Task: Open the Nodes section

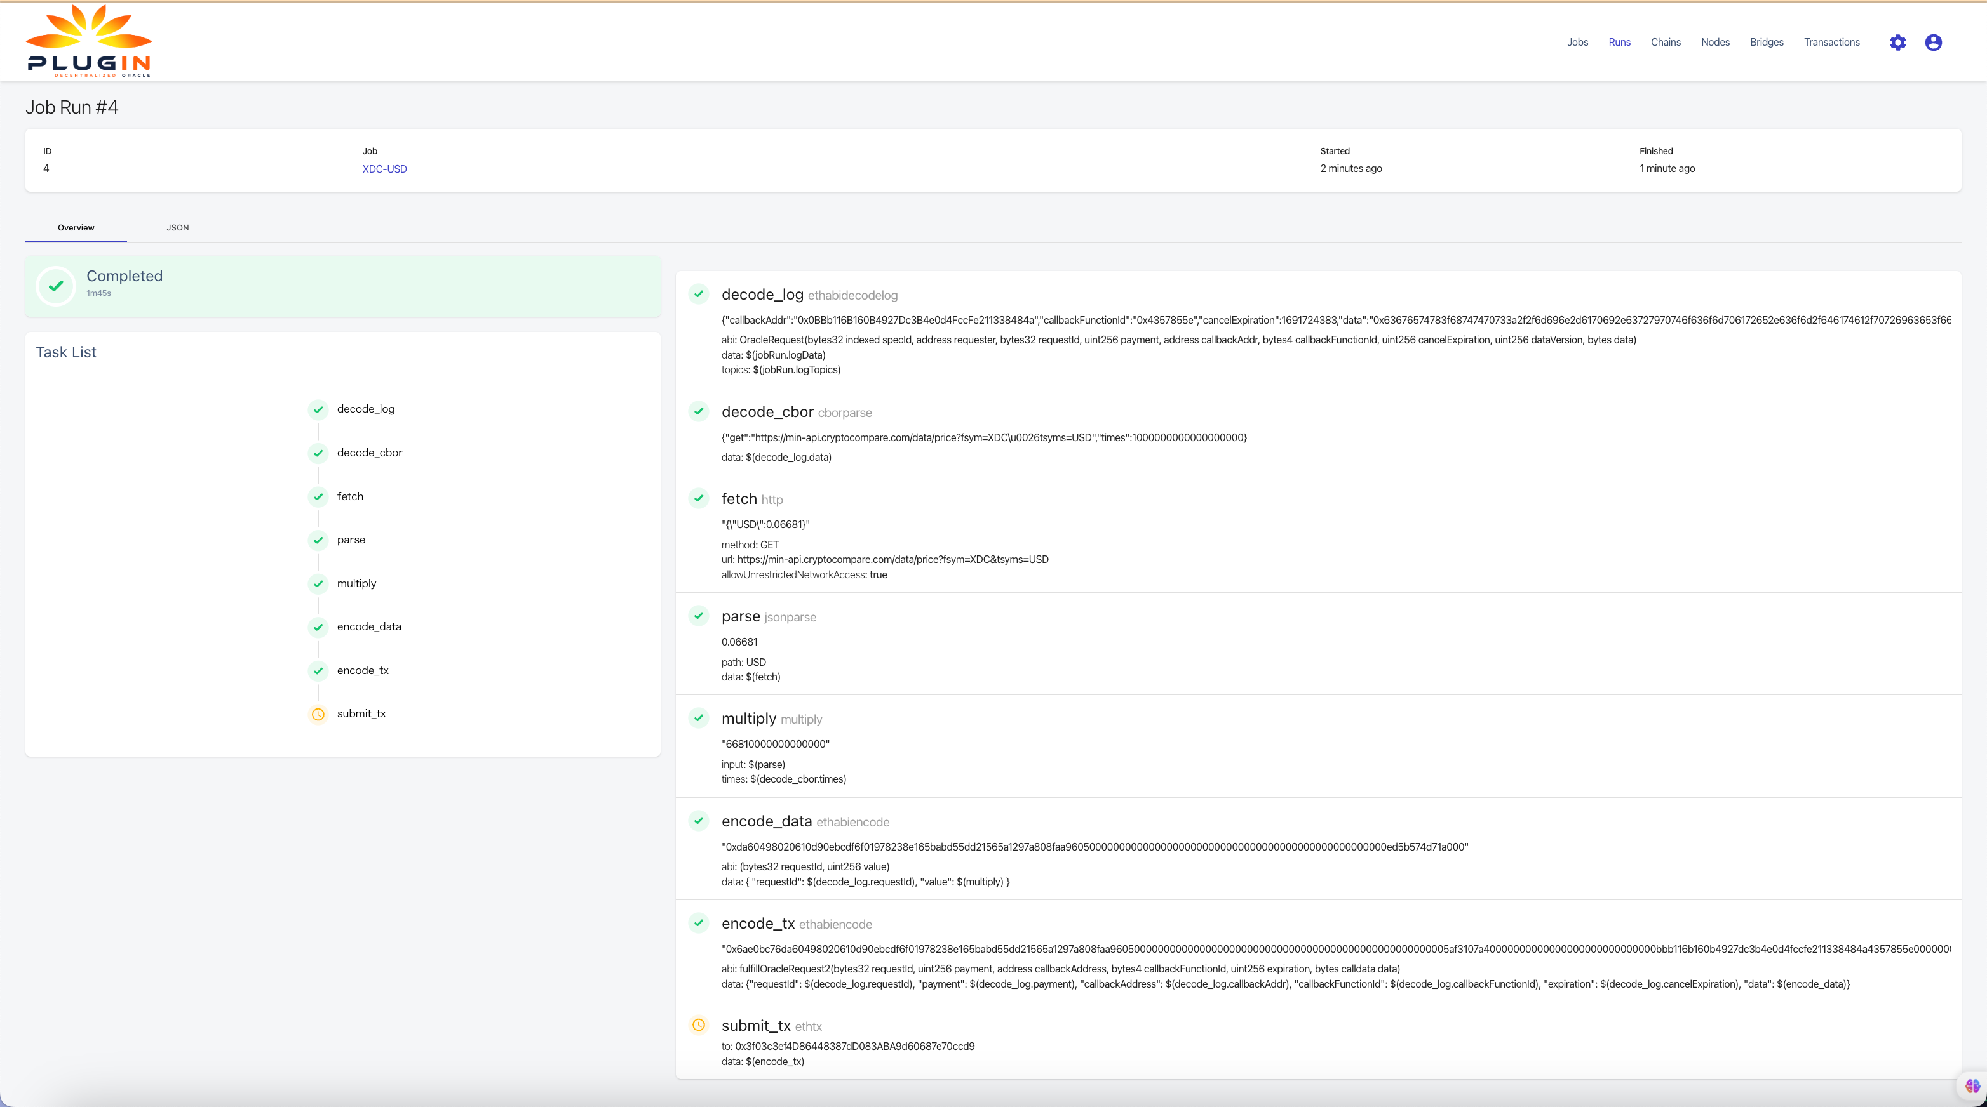Action: coord(1714,43)
